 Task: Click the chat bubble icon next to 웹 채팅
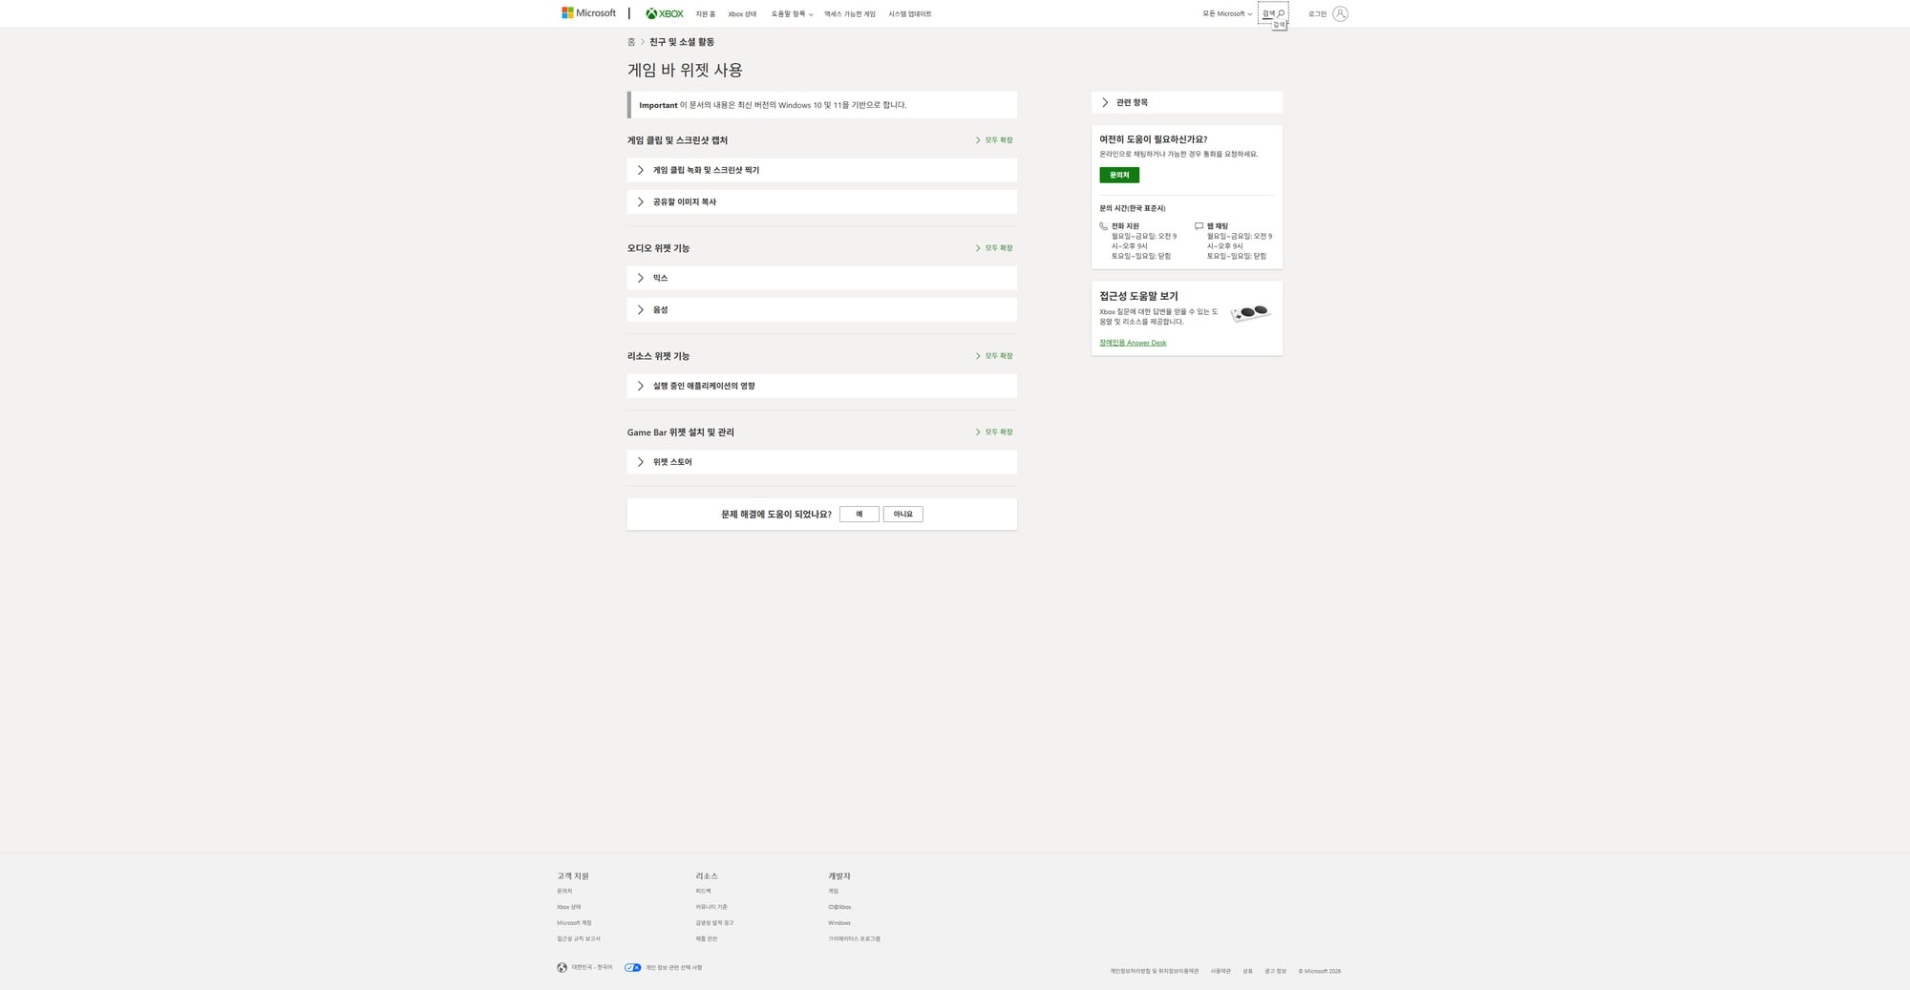[1199, 226]
